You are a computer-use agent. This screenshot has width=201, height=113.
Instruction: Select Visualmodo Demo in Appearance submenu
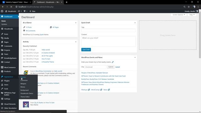point(27,94)
